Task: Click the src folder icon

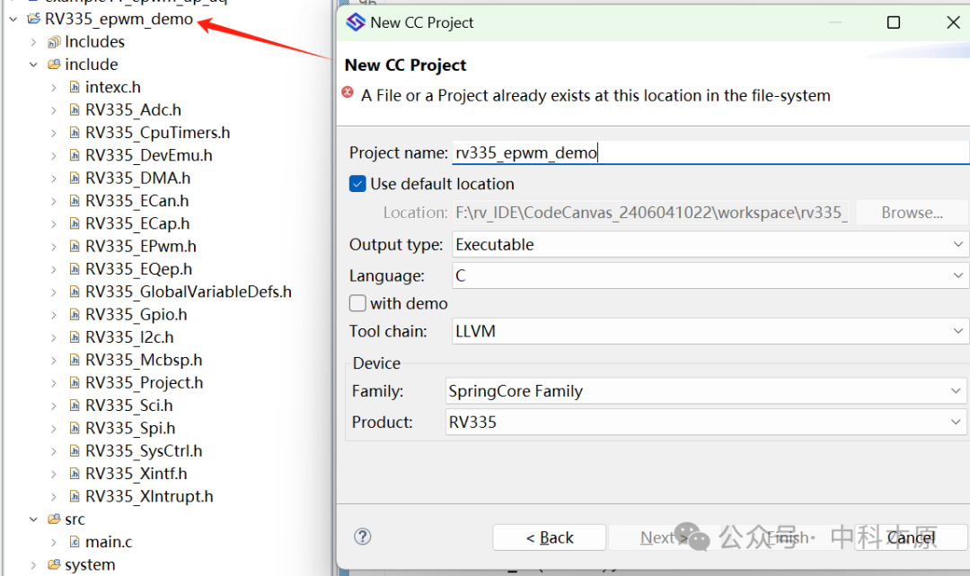Action: pyautogui.click(x=54, y=519)
